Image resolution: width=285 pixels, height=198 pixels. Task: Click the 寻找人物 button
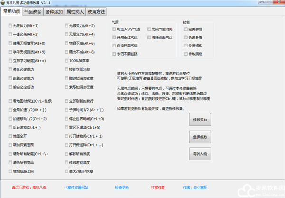200,154
